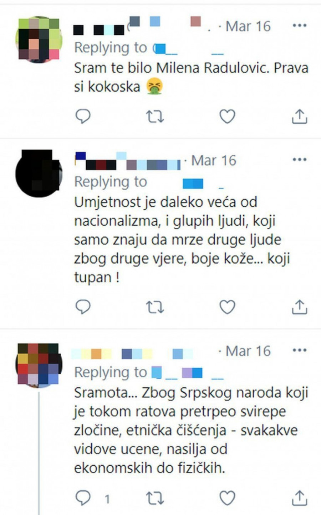Retweet the 'Umjetnost je daleko veća' tweet
Image resolution: width=321 pixels, height=515 pixels.
pos(155,307)
